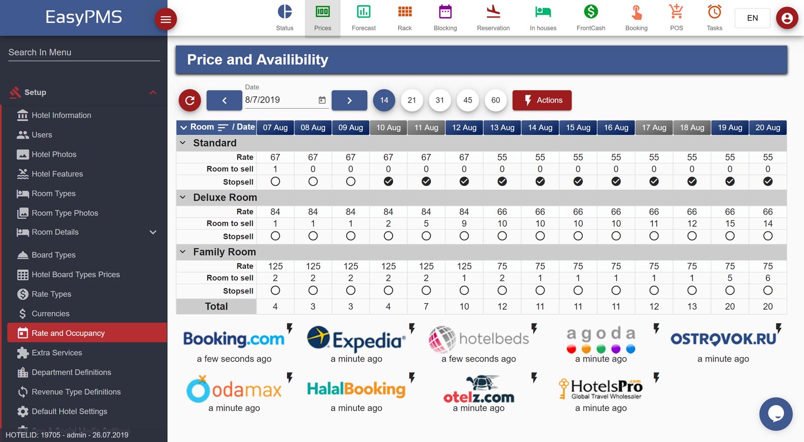804x442 pixels.
Task: Select the 14 days view
Action: point(384,100)
